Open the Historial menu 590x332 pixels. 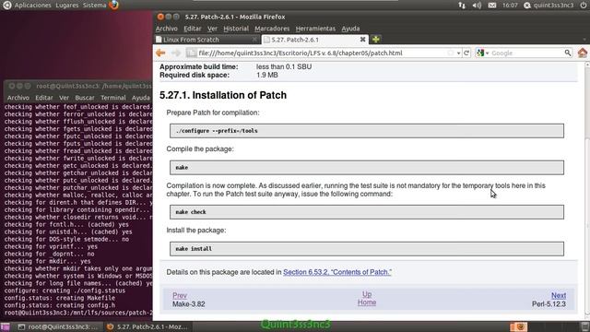point(236,29)
